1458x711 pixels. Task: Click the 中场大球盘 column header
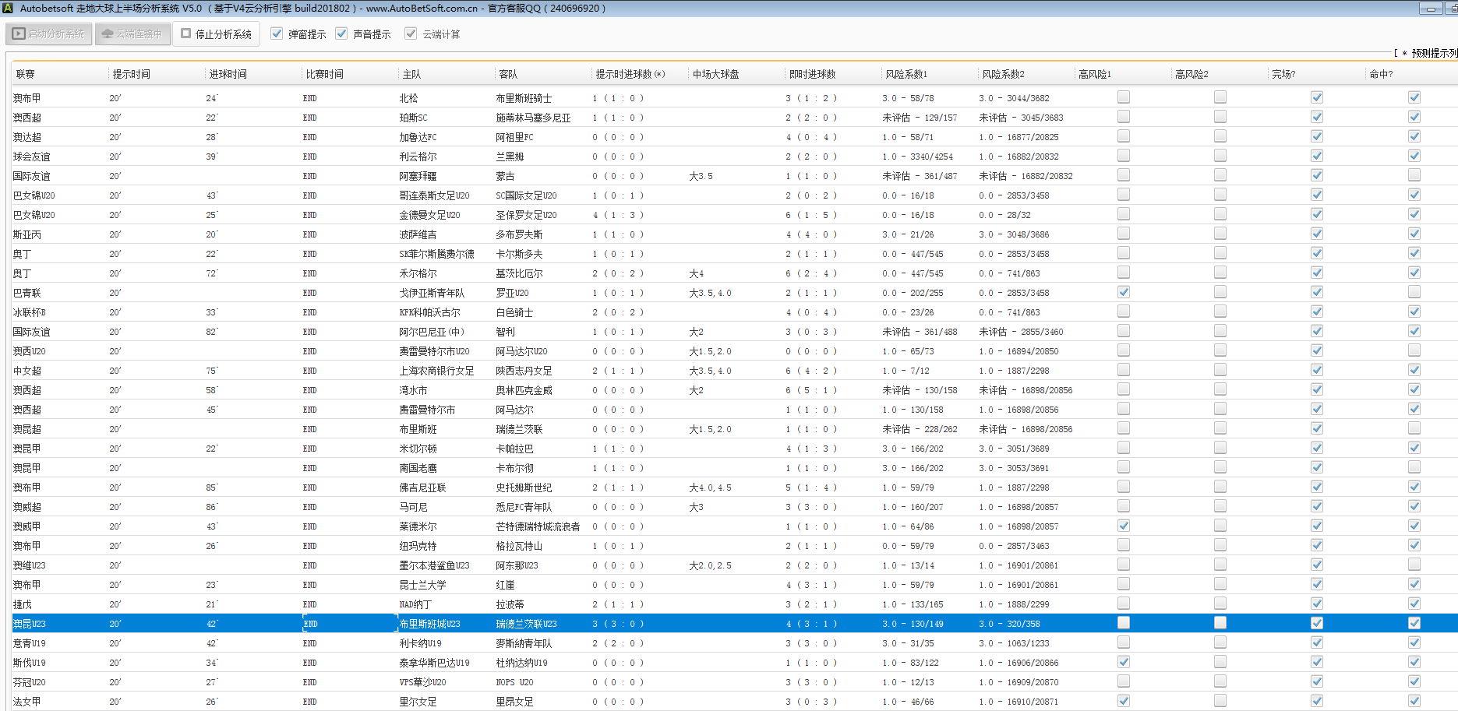pyautogui.click(x=715, y=74)
